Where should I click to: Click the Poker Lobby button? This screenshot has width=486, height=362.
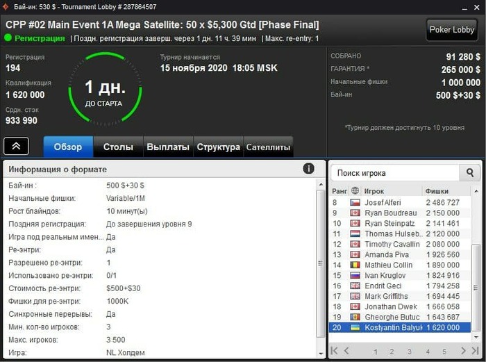click(x=452, y=30)
